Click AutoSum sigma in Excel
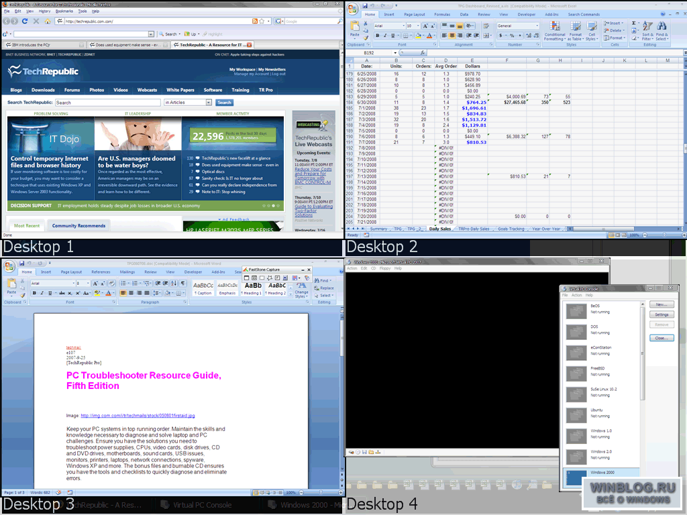Viewport: 687px width, 515px height. pyautogui.click(x=633, y=23)
